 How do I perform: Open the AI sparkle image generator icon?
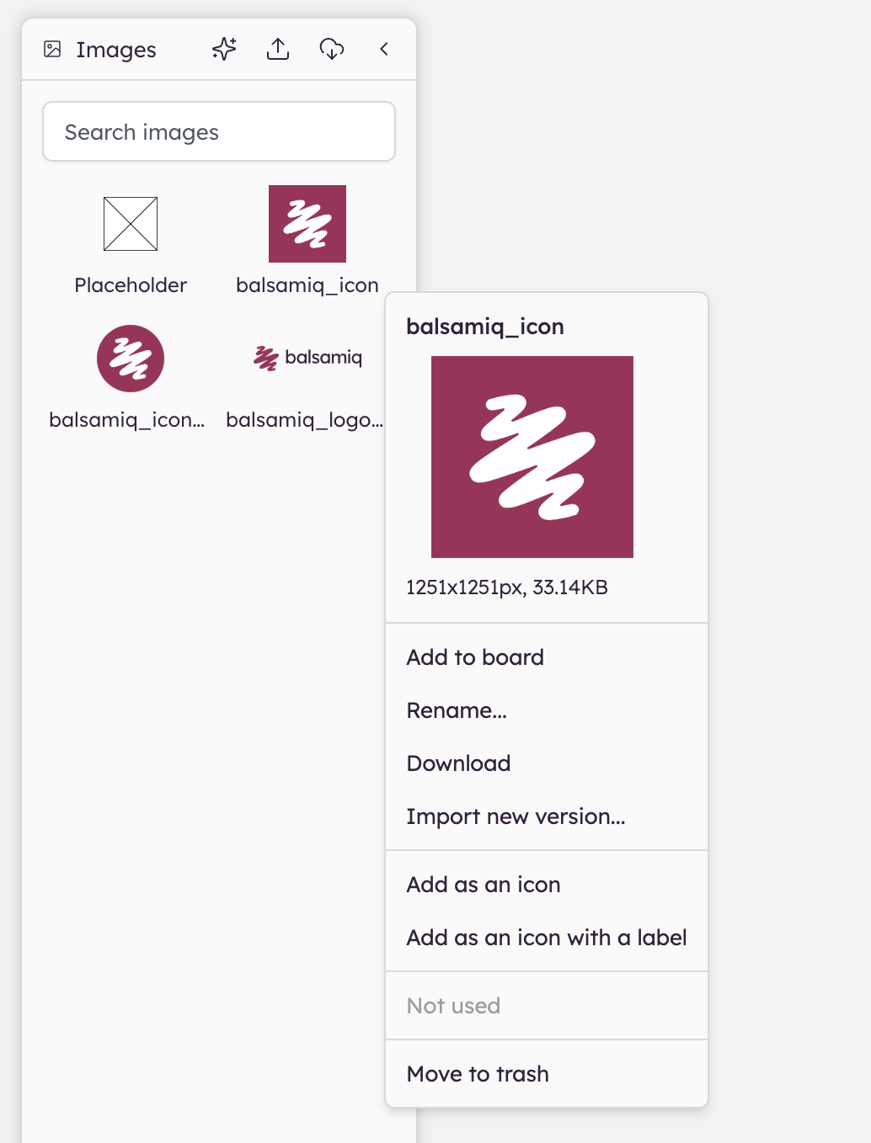(224, 50)
